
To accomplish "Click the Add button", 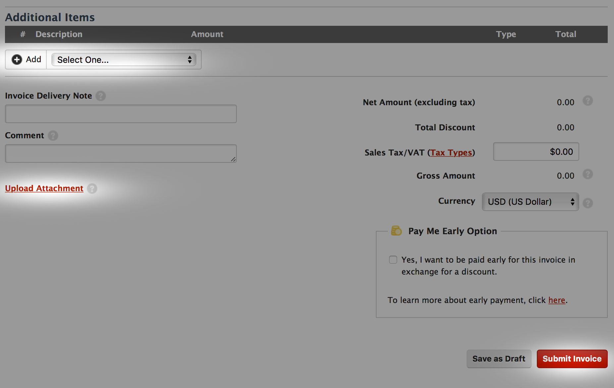I will point(26,60).
